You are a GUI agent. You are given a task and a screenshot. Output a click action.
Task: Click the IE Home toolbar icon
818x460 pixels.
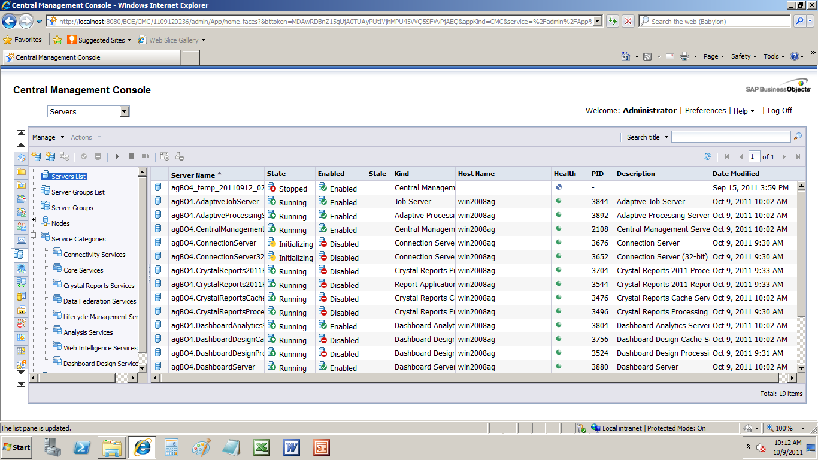click(626, 56)
